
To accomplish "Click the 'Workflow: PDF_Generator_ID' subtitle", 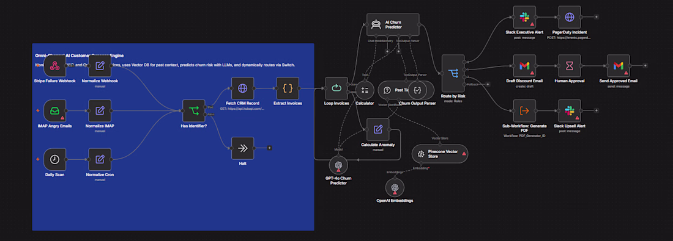I will coord(524,135).
